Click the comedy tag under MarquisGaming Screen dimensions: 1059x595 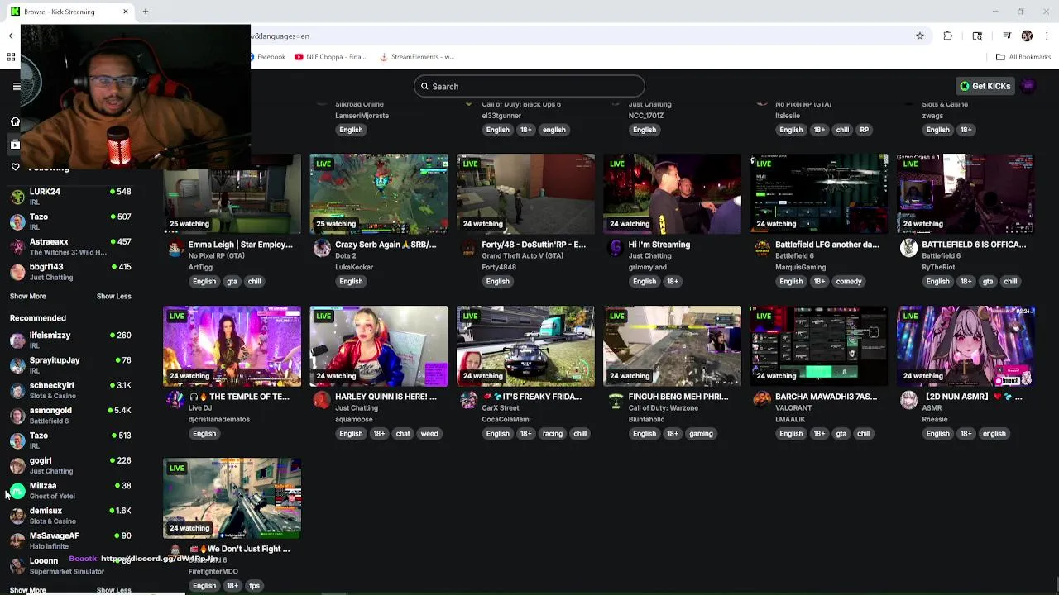(849, 281)
